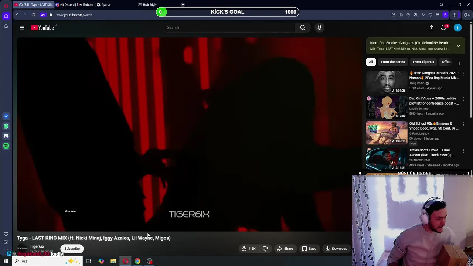Open options for 2Pac Gangsta Rap Mix
Image resolution: width=473 pixels, height=266 pixels.
pos(463,74)
